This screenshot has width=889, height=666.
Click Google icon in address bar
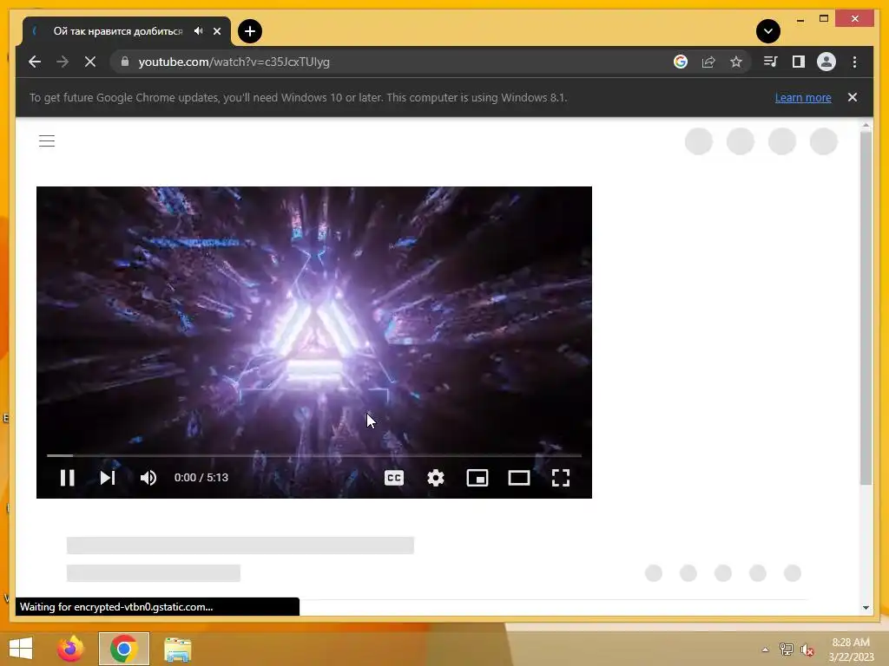(x=681, y=62)
